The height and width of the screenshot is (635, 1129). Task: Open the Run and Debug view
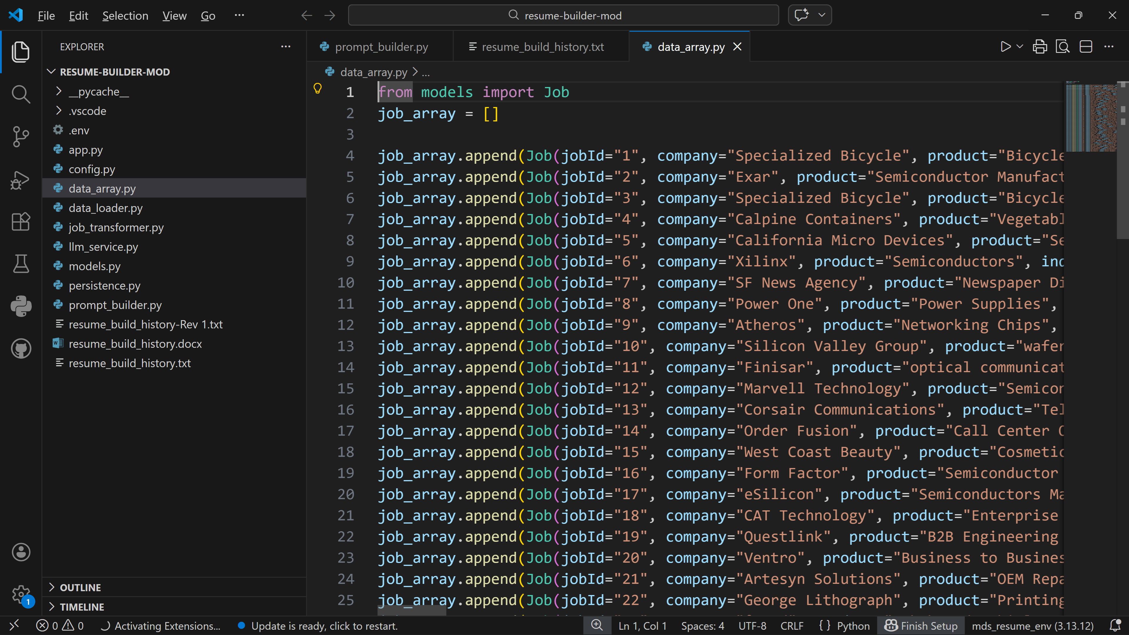[x=21, y=180]
